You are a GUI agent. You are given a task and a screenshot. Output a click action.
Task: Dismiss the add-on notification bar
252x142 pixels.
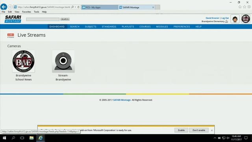point(212,130)
